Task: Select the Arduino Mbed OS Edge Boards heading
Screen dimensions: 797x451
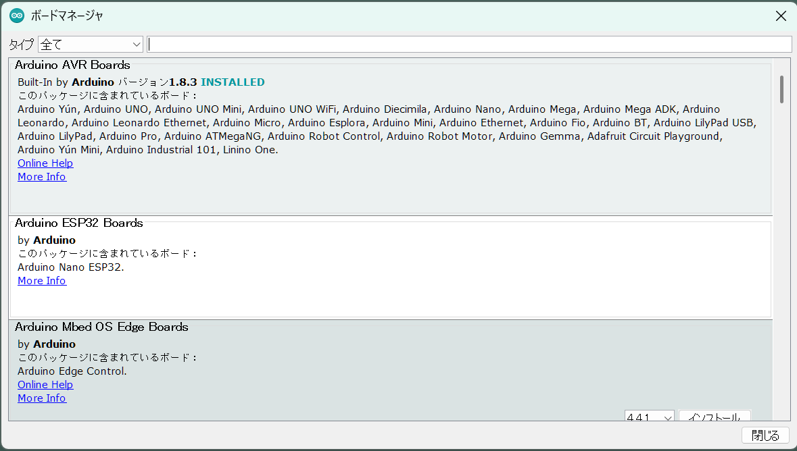Action: coord(101,327)
